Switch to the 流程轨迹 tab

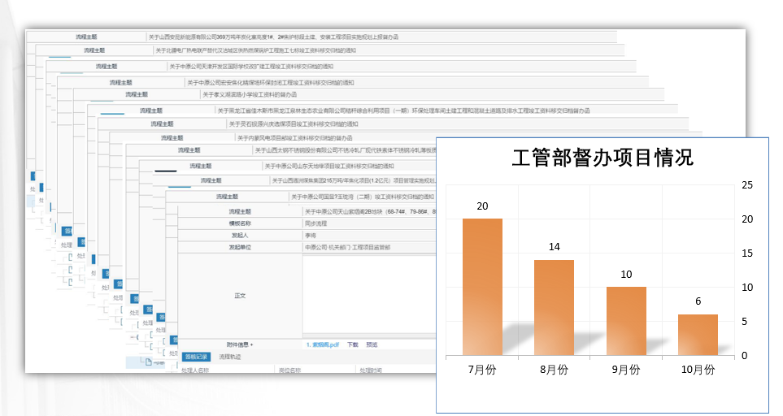[230, 357]
